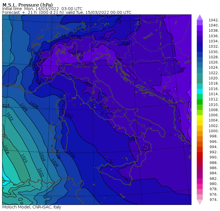
Task: Select the red band between 990 and 992
Action: point(200,155)
